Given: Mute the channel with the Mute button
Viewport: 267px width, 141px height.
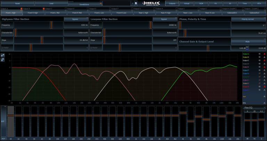Looking at the screenshot, I should [x=249, y=42].
